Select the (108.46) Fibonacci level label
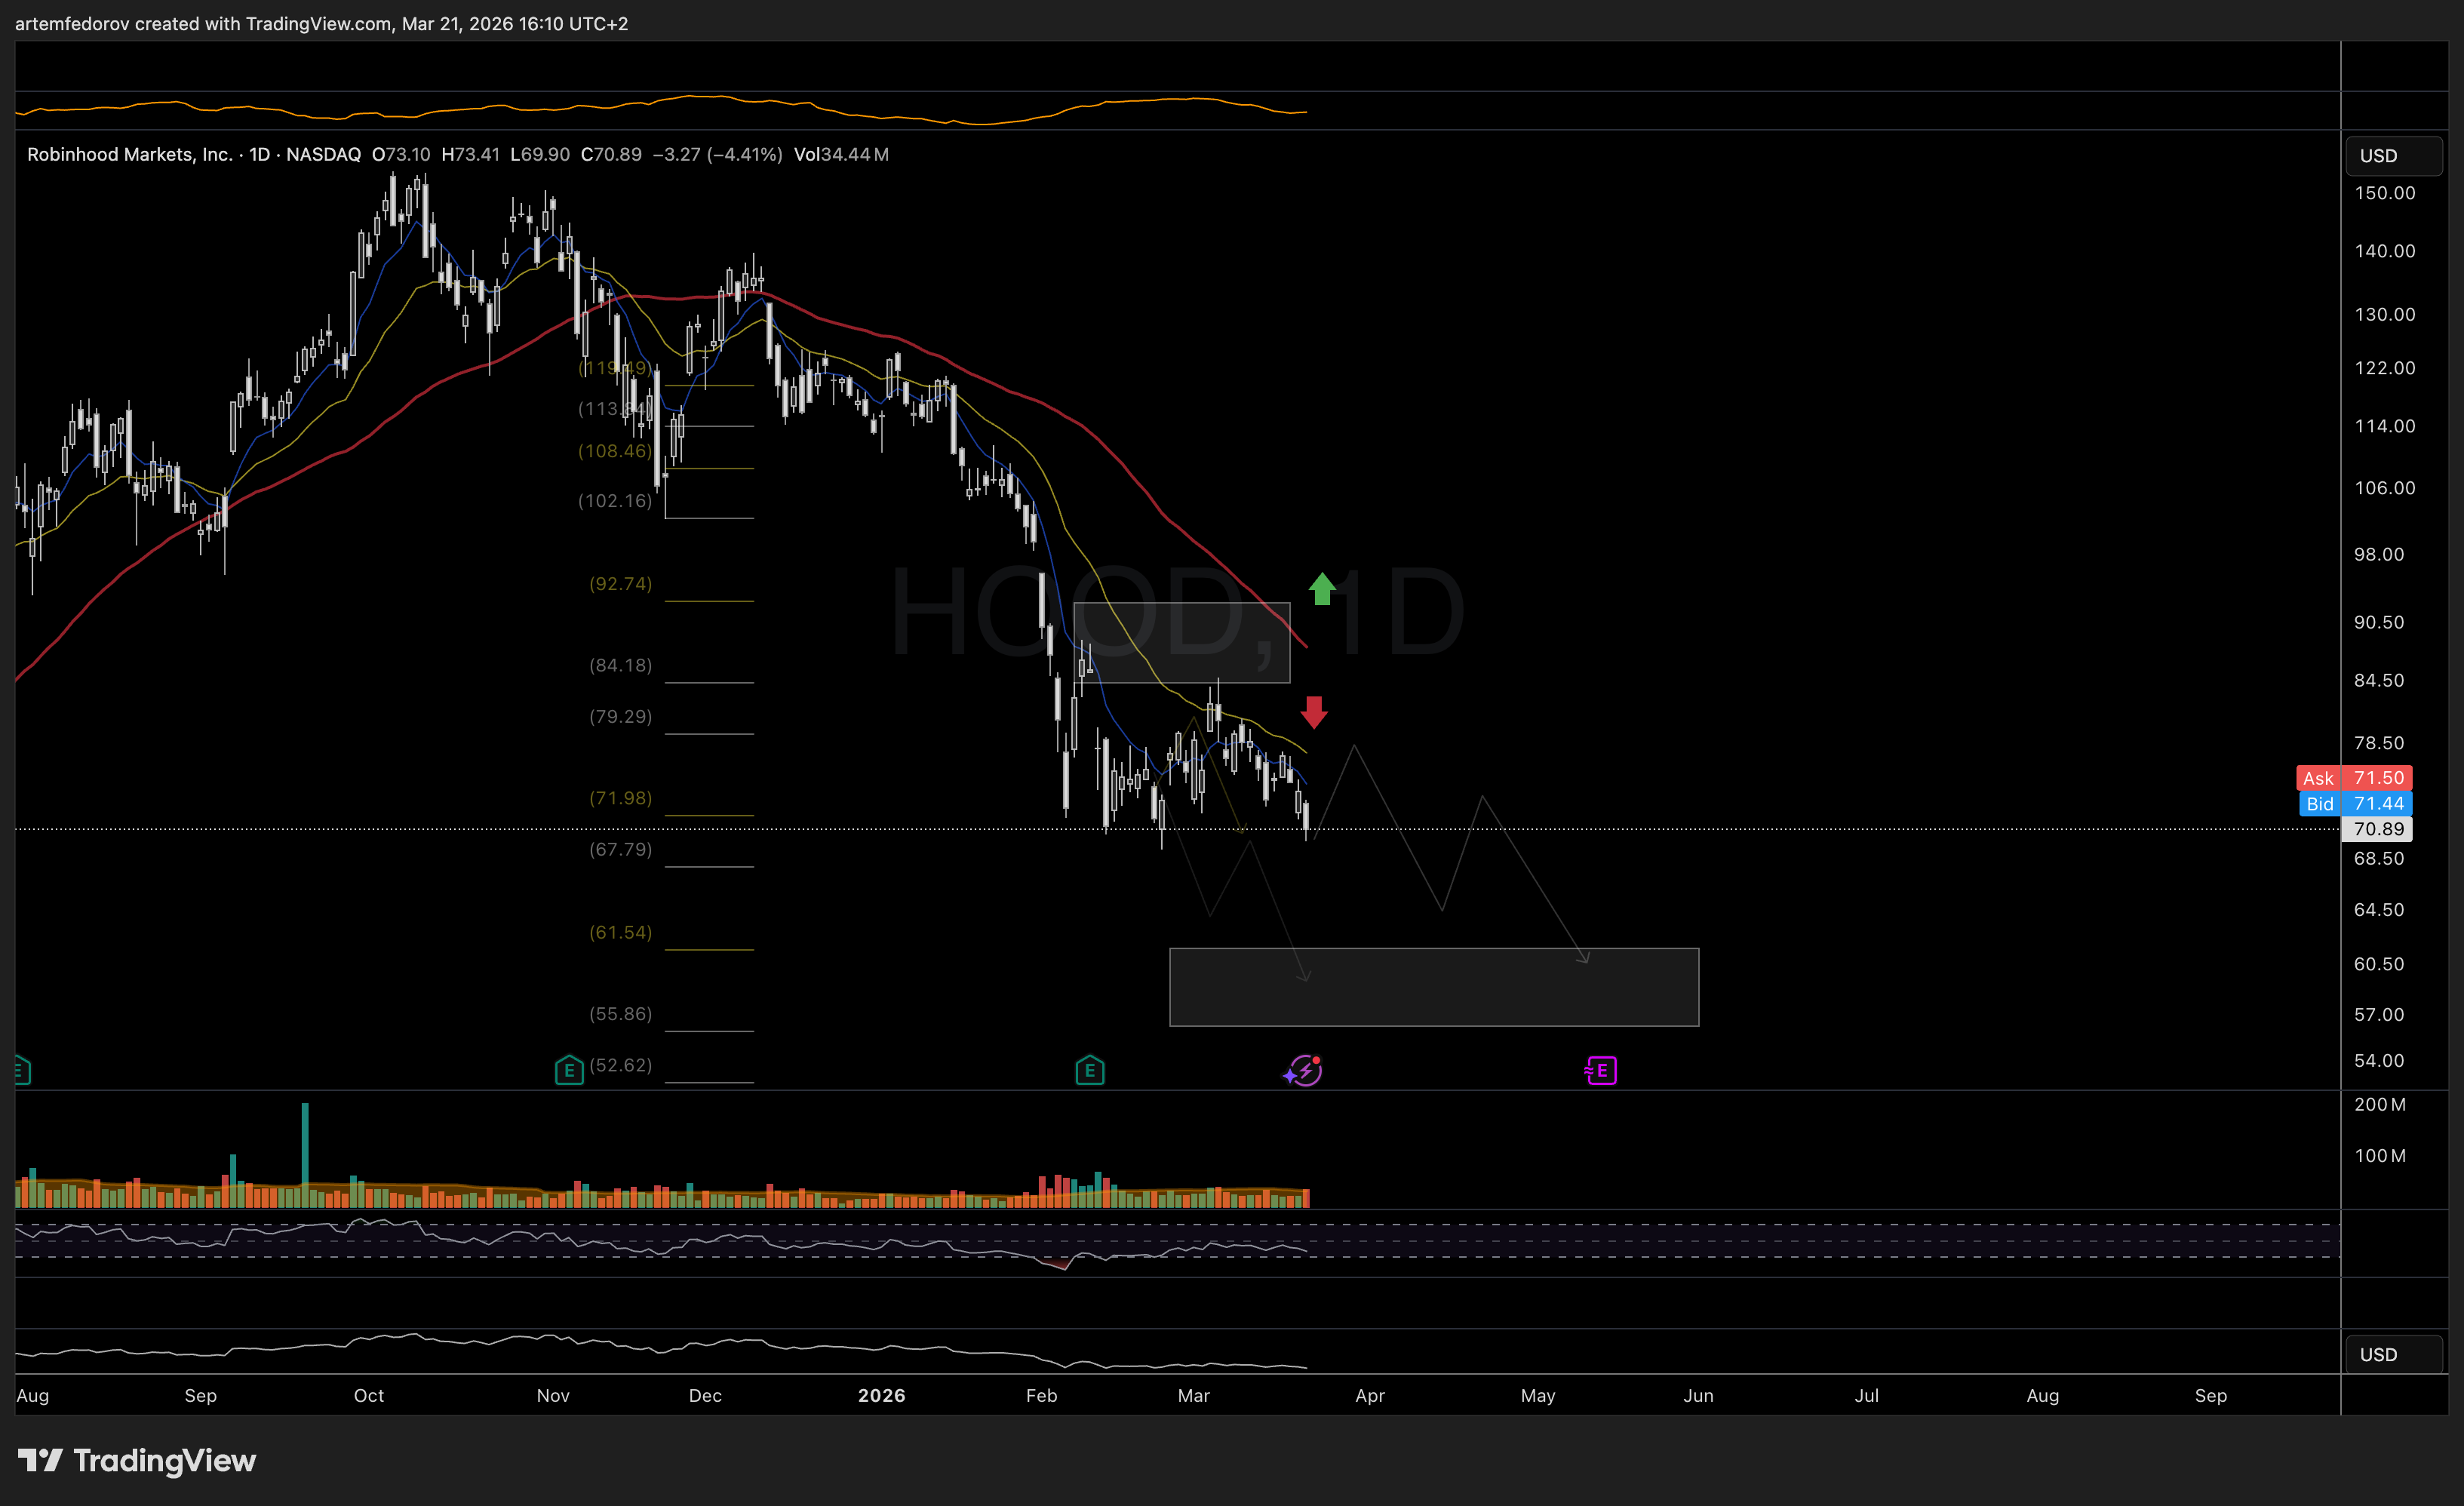Screen dimensions: 2464x1506 [615, 451]
